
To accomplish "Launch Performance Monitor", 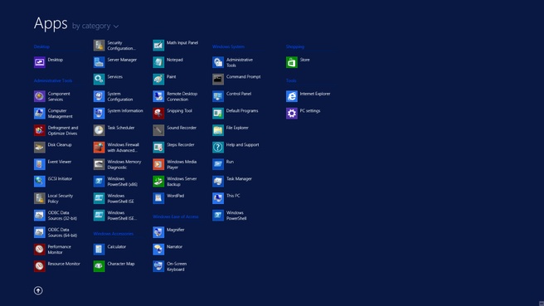I will 53,250.
